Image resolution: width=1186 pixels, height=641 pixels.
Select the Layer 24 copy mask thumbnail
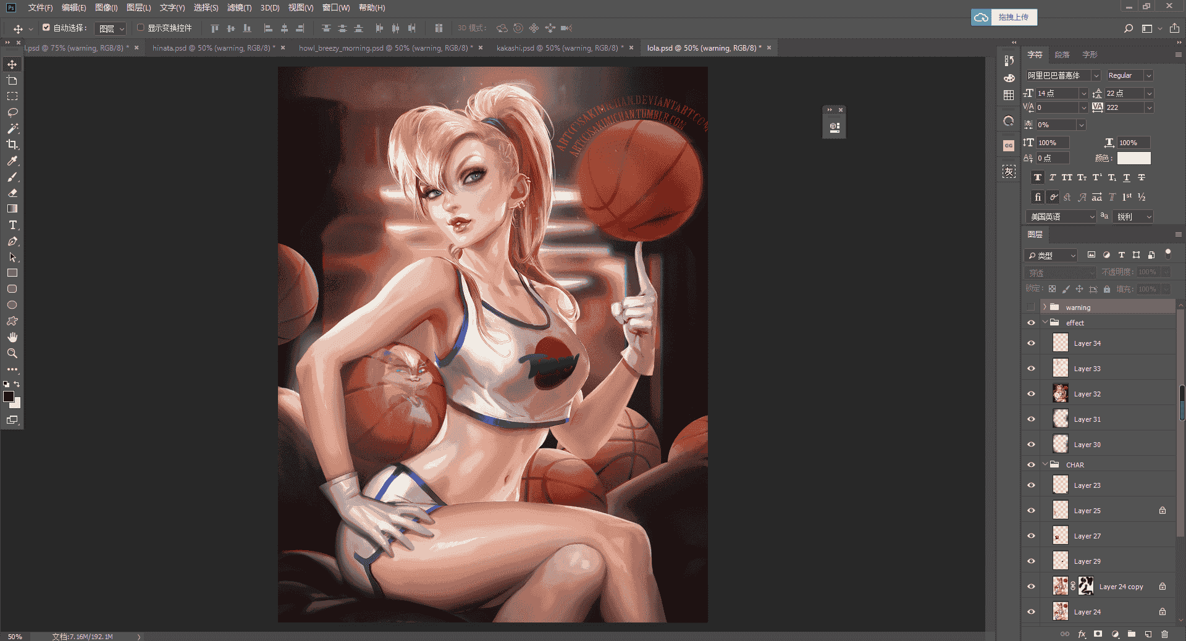click(1086, 586)
